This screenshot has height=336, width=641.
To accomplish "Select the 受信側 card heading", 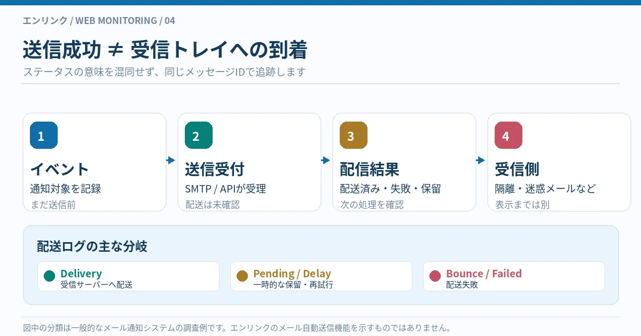I will pyautogui.click(x=517, y=170).
